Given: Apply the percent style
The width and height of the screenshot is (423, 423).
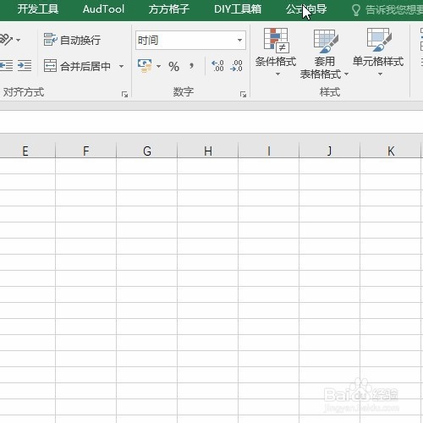Looking at the screenshot, I should click(173, 67).
